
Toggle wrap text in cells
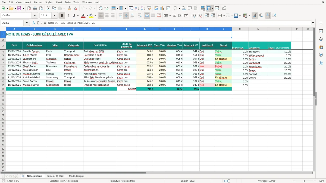click(x=139, y=16)
